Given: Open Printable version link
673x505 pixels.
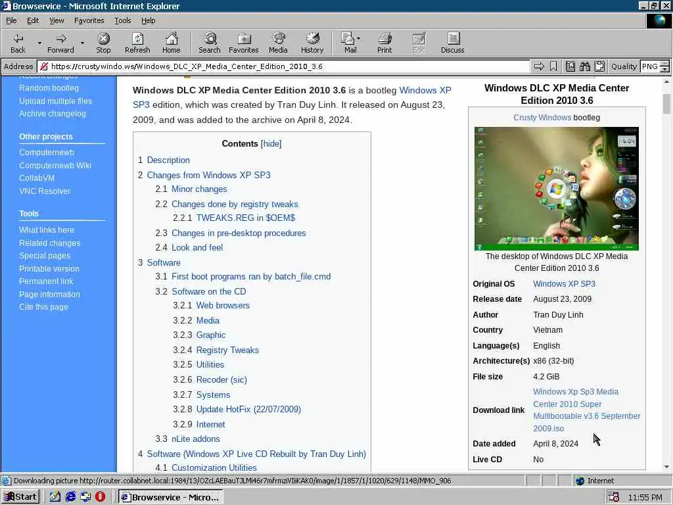Looking at the screenshot, I should pyautogui.click(x=49, y=268).
